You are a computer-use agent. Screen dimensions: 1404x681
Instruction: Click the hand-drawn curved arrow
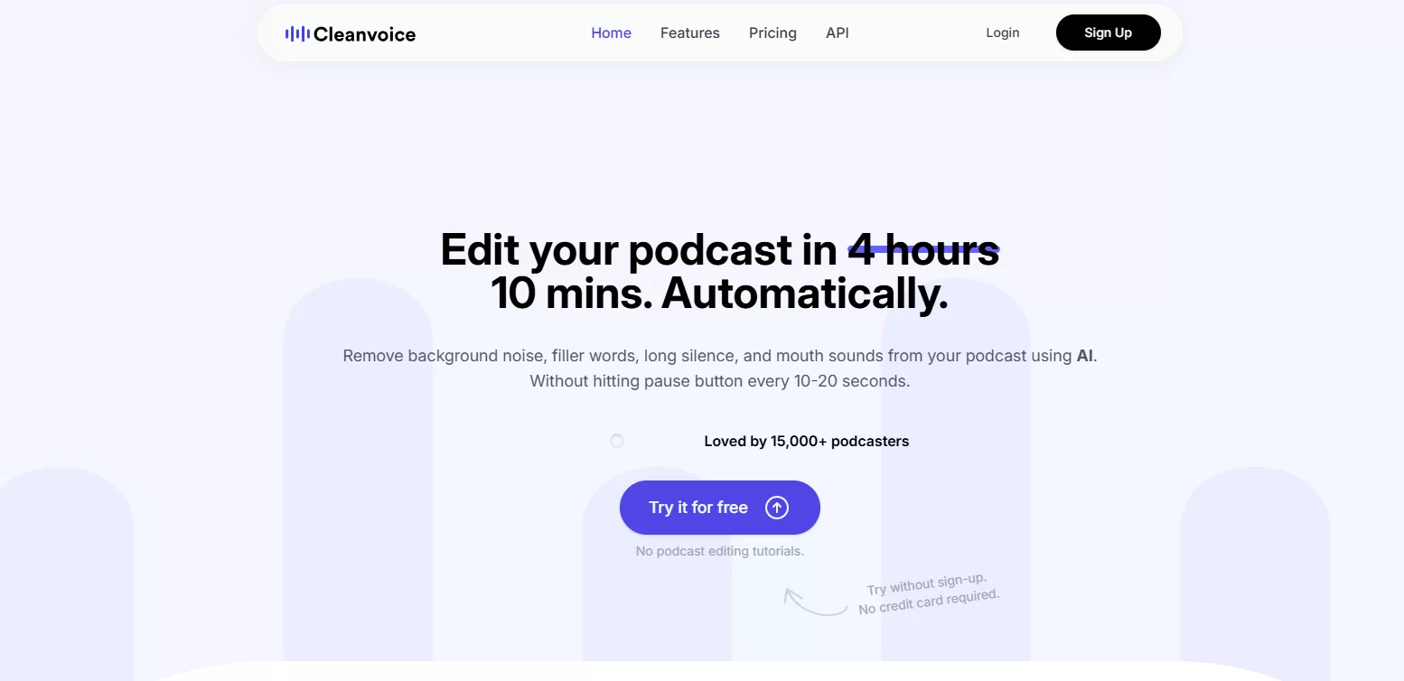[x=813, y=602]
